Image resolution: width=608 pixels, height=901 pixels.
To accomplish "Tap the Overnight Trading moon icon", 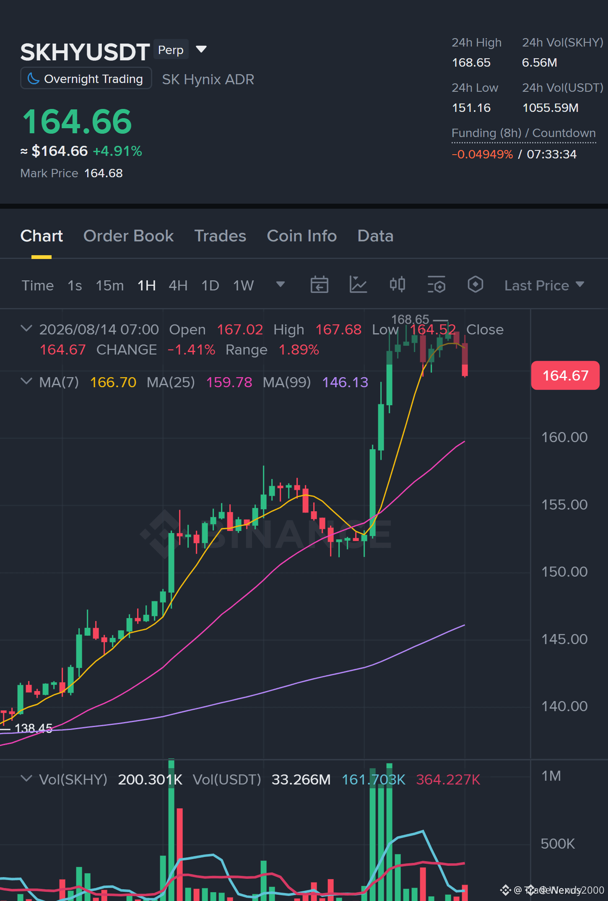I will [34, 78].
